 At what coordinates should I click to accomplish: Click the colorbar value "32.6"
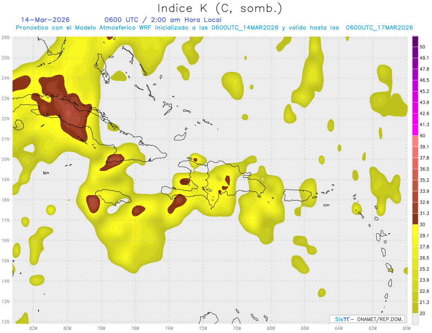424,202
